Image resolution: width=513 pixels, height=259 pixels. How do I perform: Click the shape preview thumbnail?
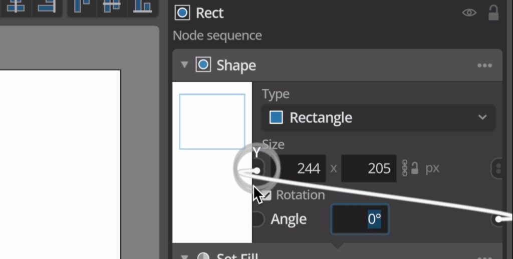(212, 121)
